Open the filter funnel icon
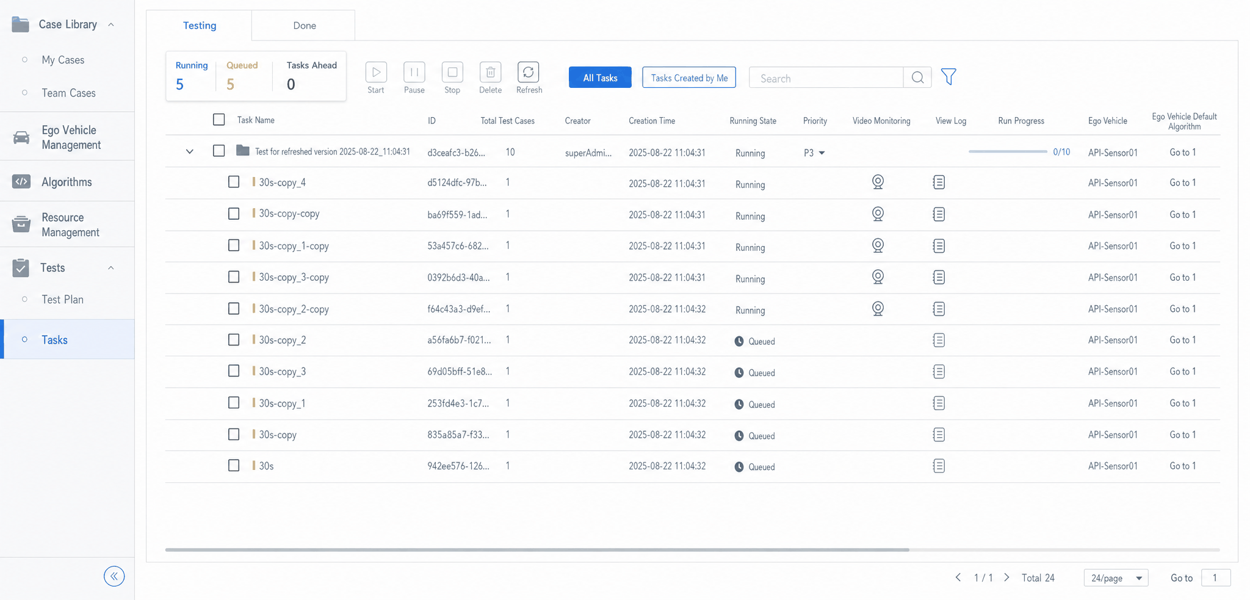Image resolution: width=1250 pixels, height=600 pixels. tap(948, 77)
